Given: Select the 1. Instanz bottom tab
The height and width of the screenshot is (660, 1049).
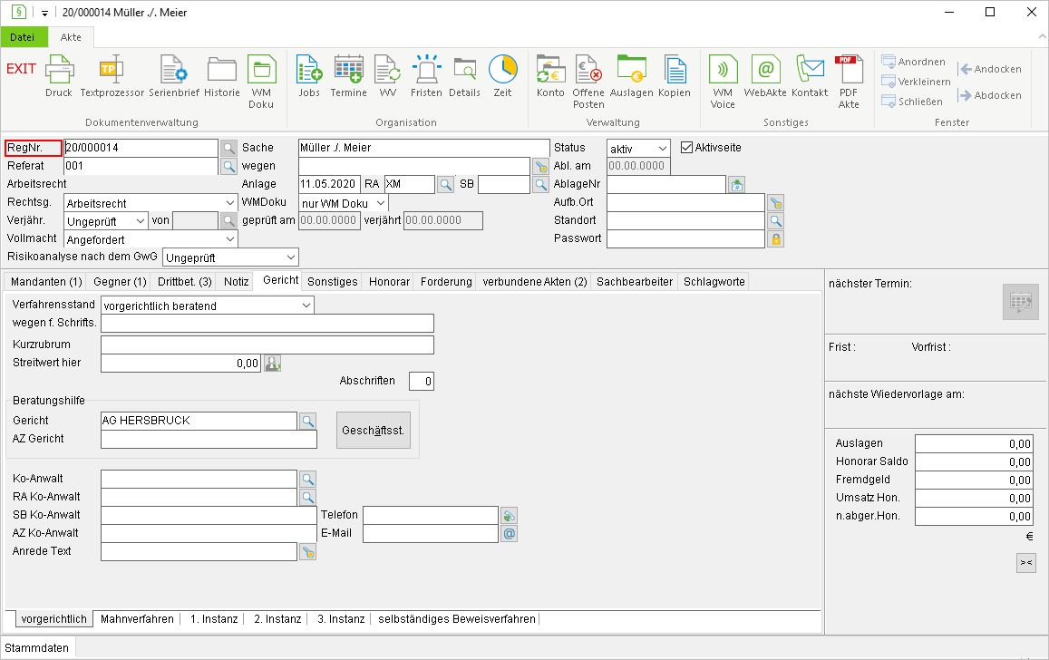Looking at the screenshot, I should coord(214,619).
